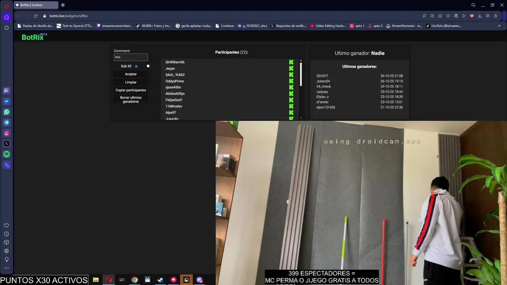Open Discord from taskbar

(x=199, y=280)
